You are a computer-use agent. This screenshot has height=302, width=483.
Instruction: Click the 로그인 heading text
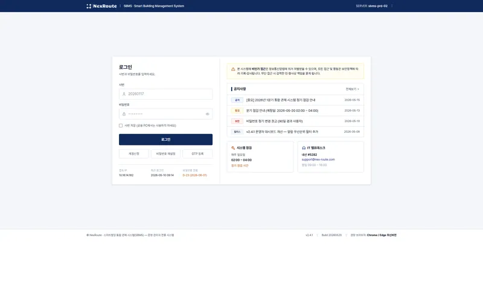[x=126, y=67]
